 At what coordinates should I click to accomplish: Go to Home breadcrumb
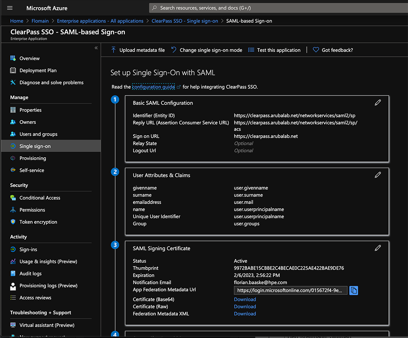click(x=17, y=21)
